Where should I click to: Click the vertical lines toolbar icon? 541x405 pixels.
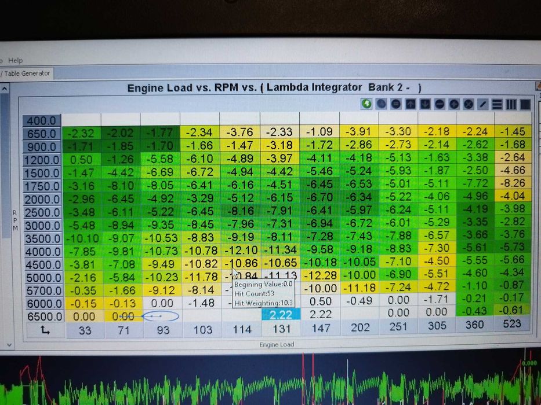coord(511,104)
